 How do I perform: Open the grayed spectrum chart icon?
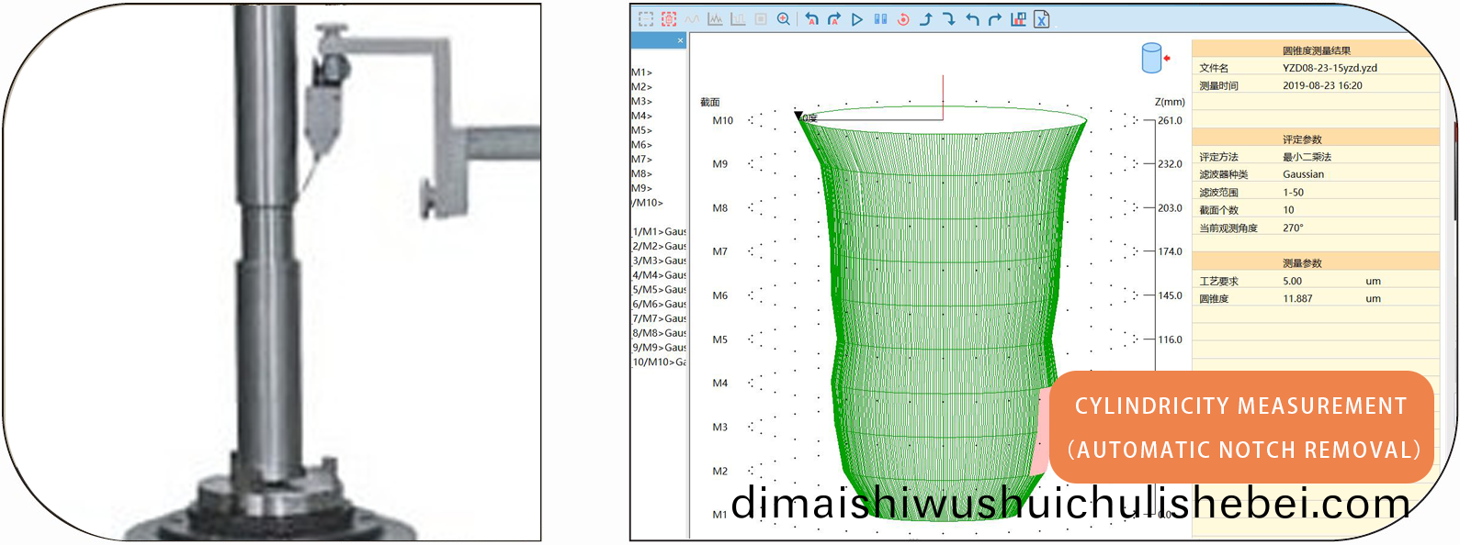[x=715, y=18]
